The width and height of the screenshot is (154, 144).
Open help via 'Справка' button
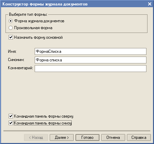pyautogui.click(x=139, y=137)
